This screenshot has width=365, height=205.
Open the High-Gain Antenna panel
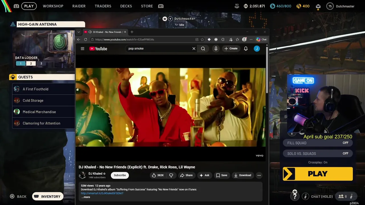pos(47,24)
